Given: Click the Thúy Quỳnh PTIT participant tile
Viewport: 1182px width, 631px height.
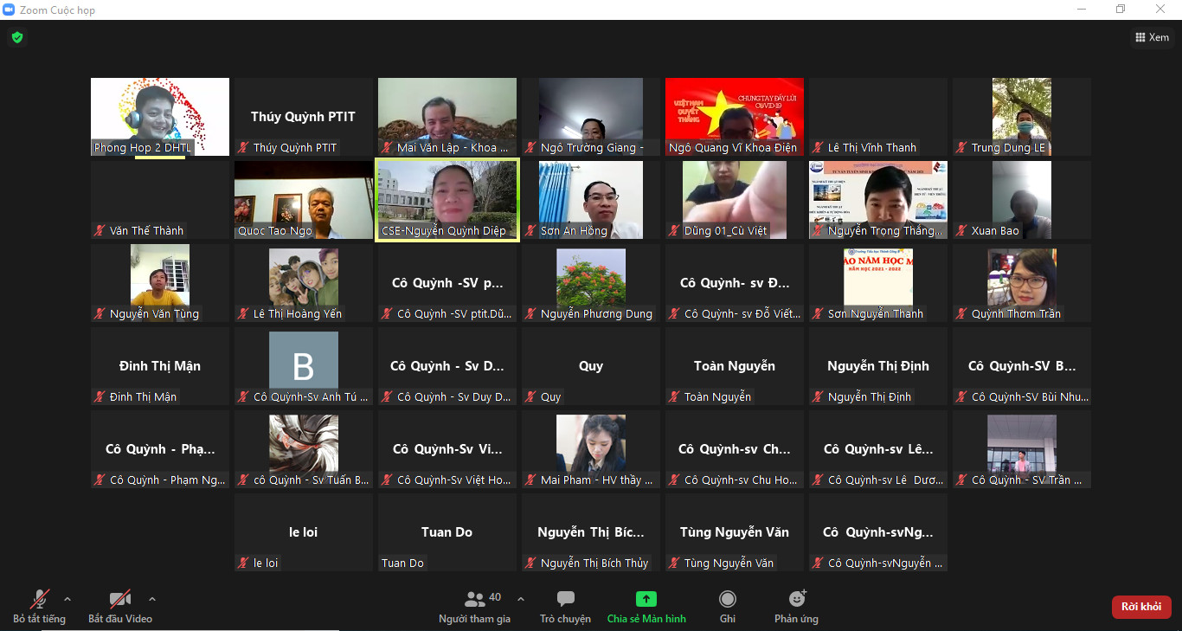Looking at the screenshot, I should (303, 116).
